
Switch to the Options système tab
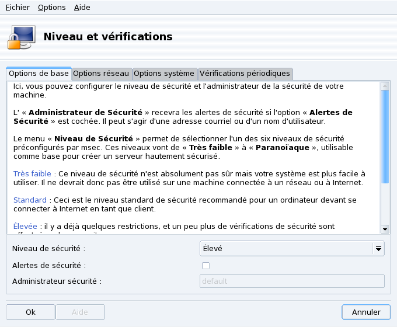(x=164, y=74)
